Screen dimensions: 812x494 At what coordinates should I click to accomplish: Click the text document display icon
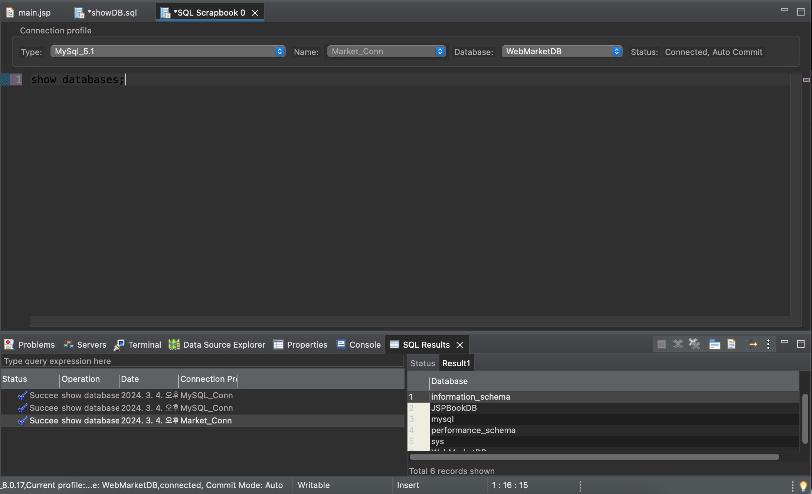tap(731, 344)
